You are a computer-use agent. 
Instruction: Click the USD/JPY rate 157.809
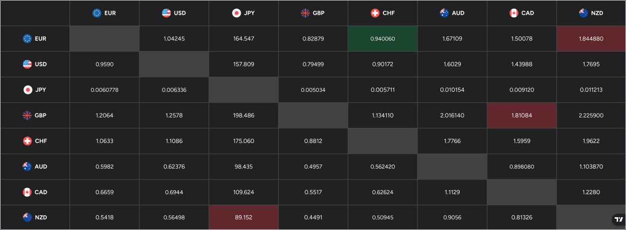[x=244, y=64]
